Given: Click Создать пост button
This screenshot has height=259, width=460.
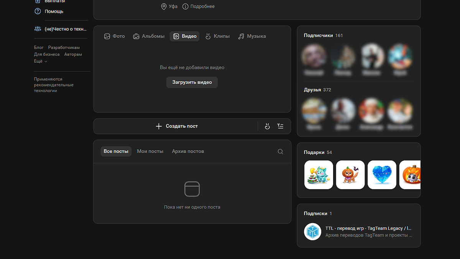Looking at the screenshot, I should coord(176,126).
